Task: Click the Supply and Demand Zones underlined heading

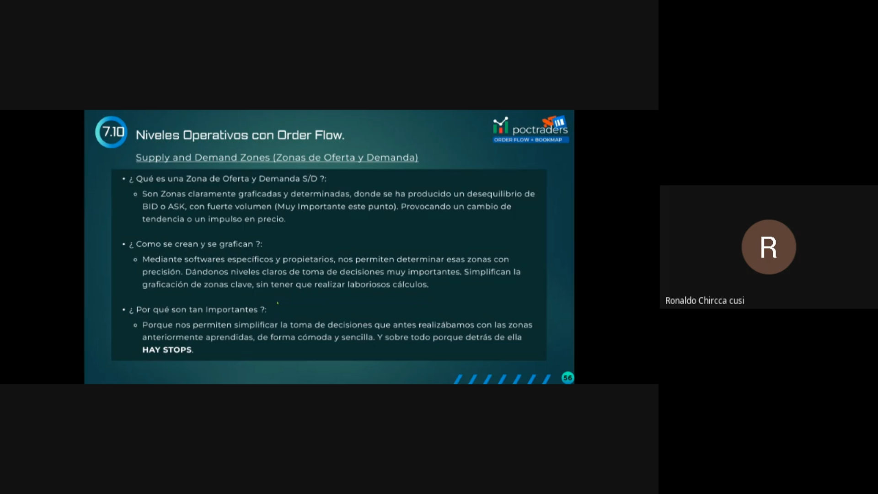Action: pos(277,157)
